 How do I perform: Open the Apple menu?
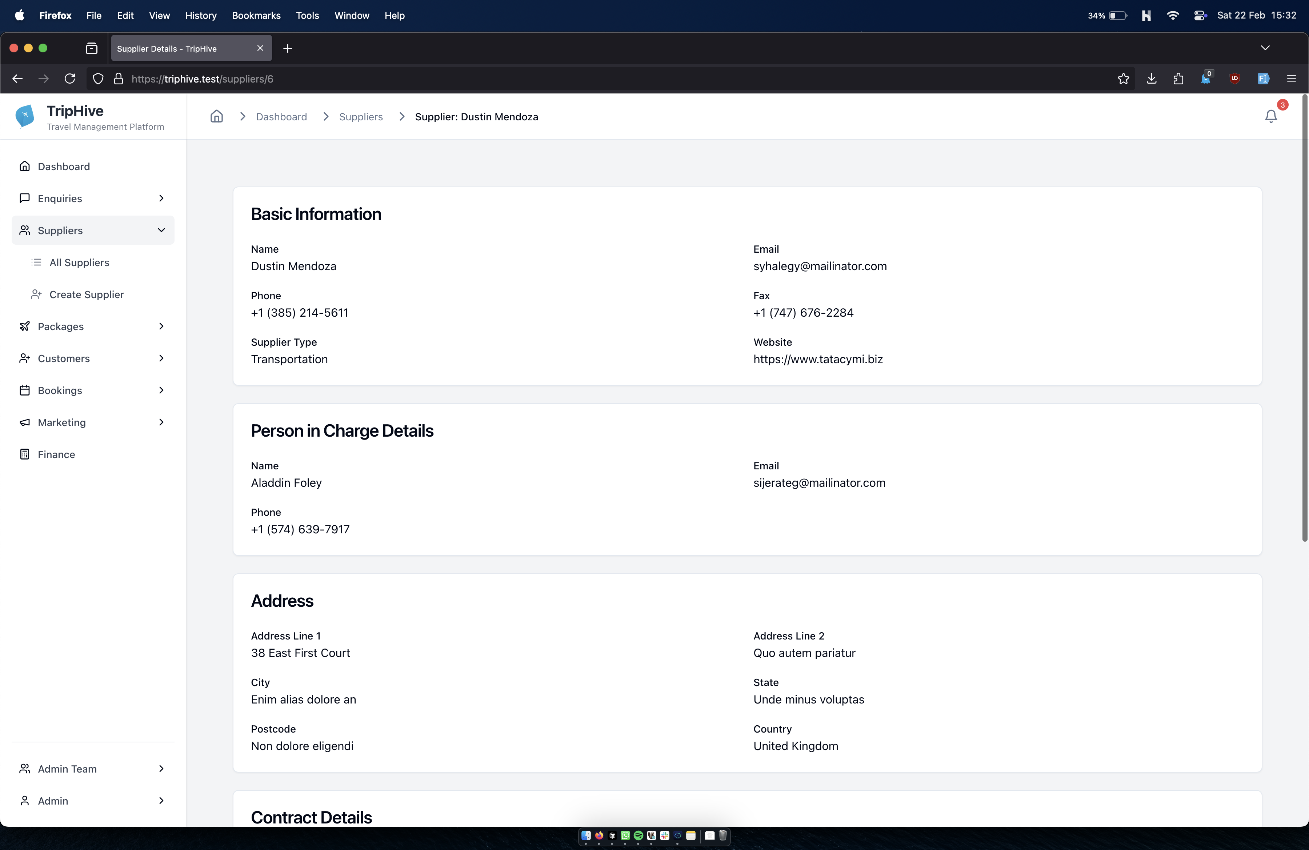point(20,15)
